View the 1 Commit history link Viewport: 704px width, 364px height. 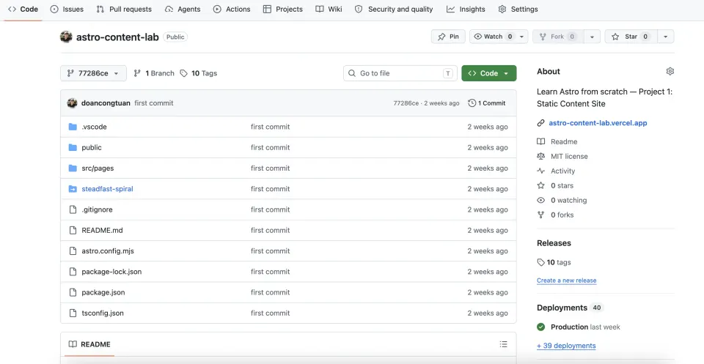click(x=487, y=103)
